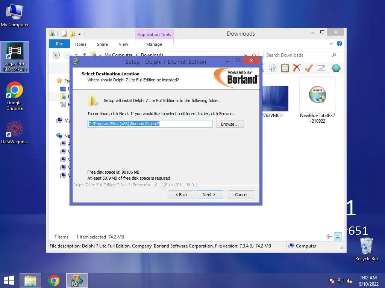Open the Browse folder dialog
The height and width of the screenshot is (288, 385).
pos(230,124)
